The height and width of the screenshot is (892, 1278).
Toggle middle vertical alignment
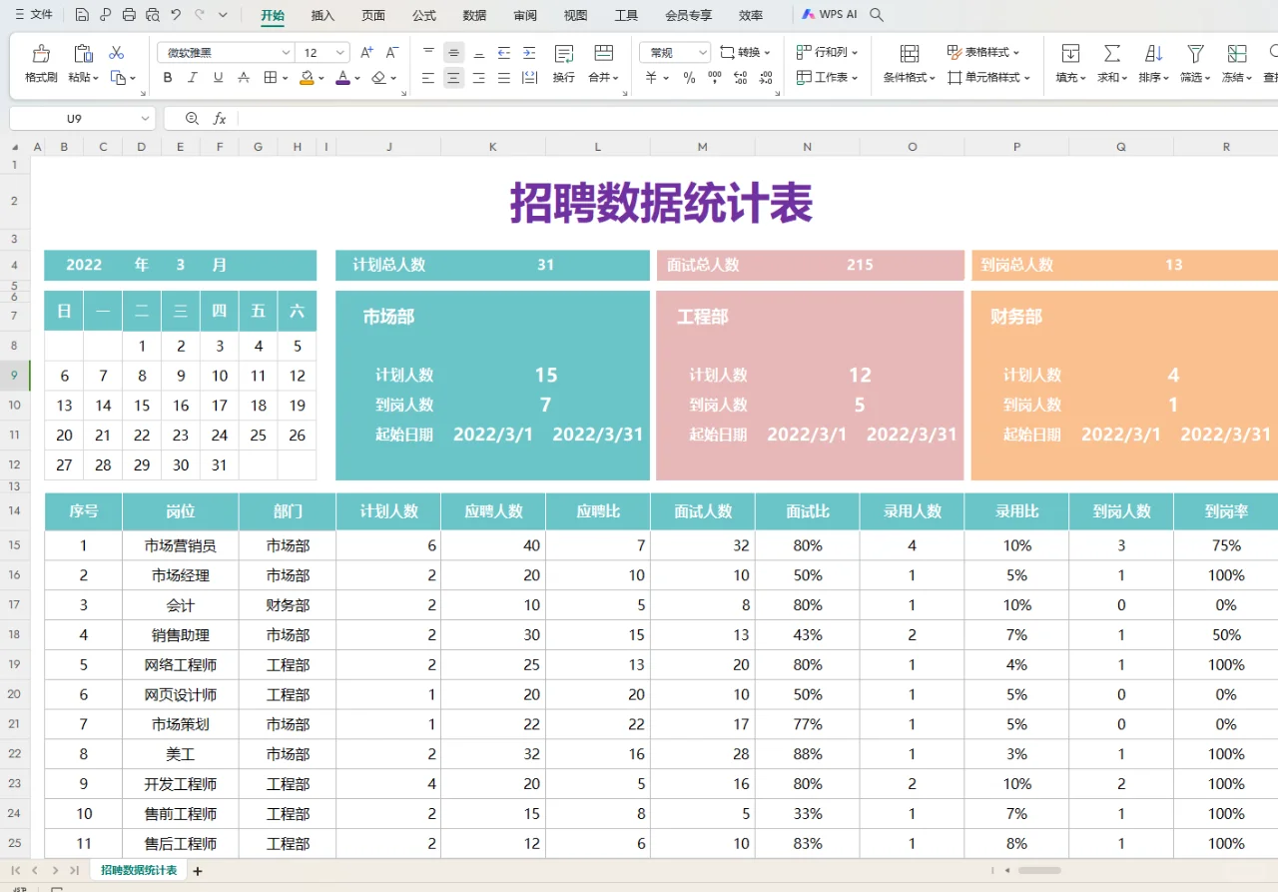(454, 53)
